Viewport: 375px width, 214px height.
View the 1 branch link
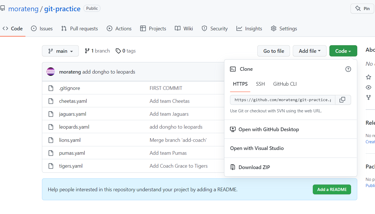[x=97, y=51]
